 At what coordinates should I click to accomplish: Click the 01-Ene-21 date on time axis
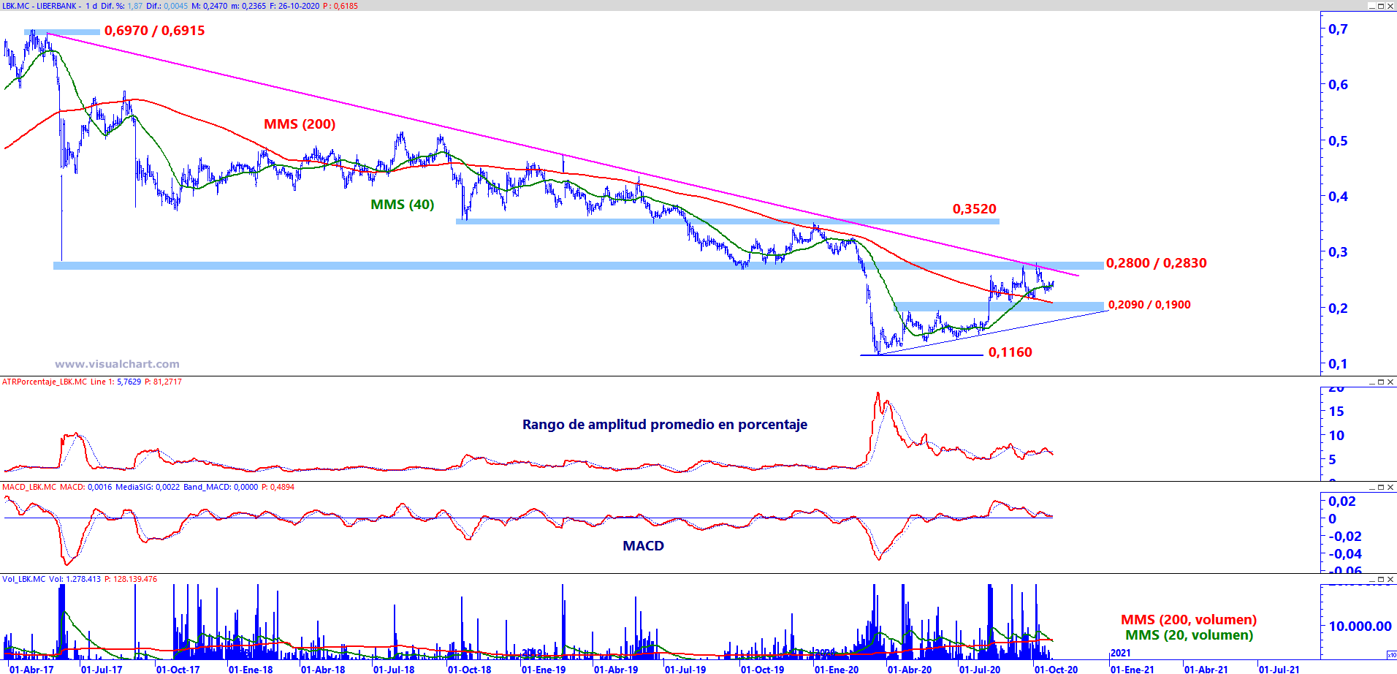pos(1133,669)
